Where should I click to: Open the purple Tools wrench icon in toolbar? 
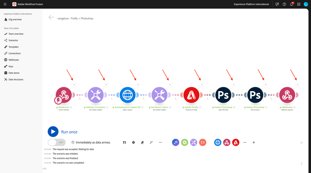(194, 142)
